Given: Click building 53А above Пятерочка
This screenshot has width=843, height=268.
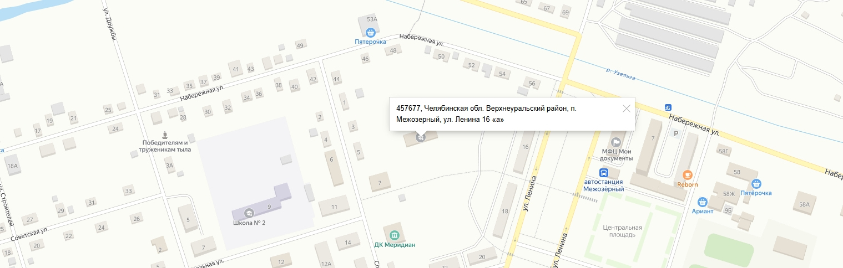Looking at the screenshot, I should click(x=372, y=19).
